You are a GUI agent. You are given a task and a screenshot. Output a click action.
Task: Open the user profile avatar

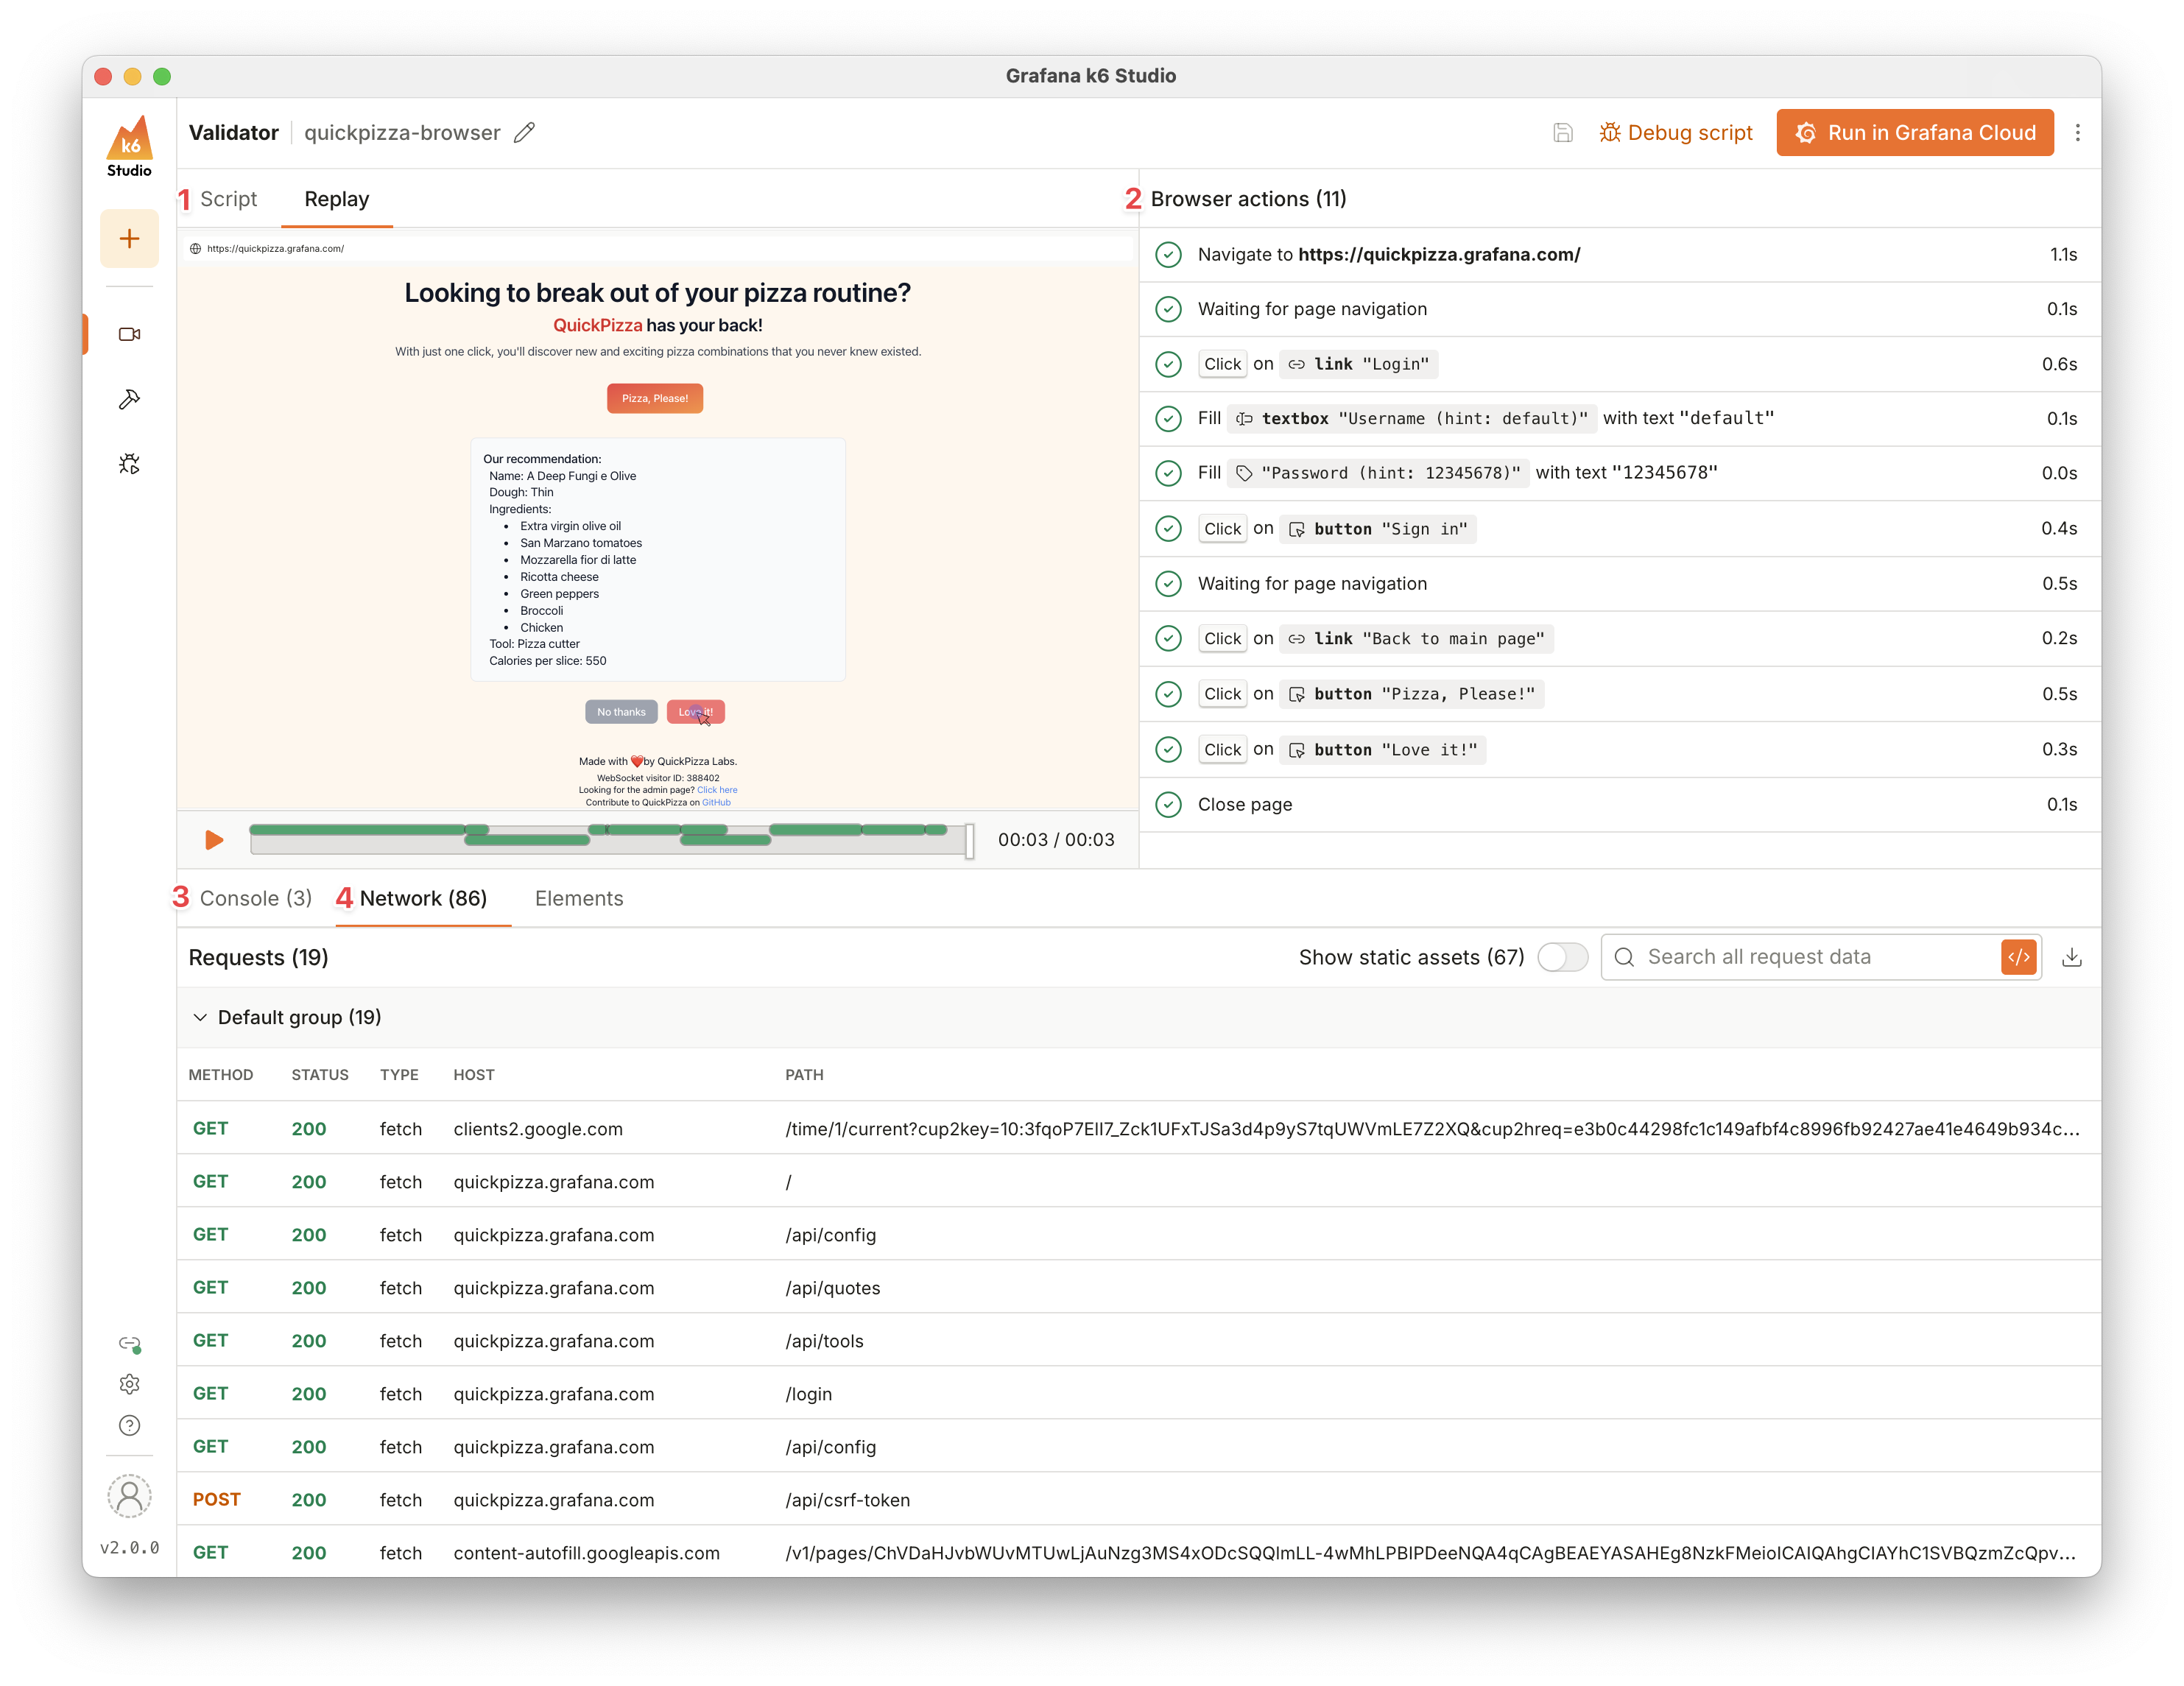tap(129, 1496)
